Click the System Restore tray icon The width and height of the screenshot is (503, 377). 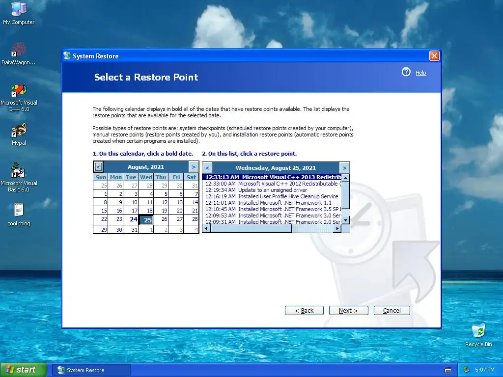(466, 370)
